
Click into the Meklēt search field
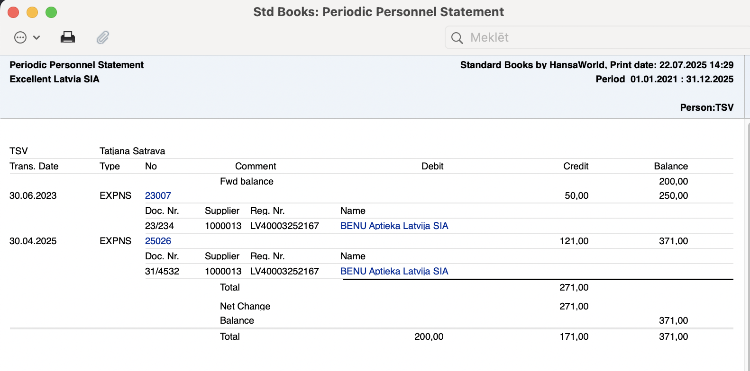[597, 37]
